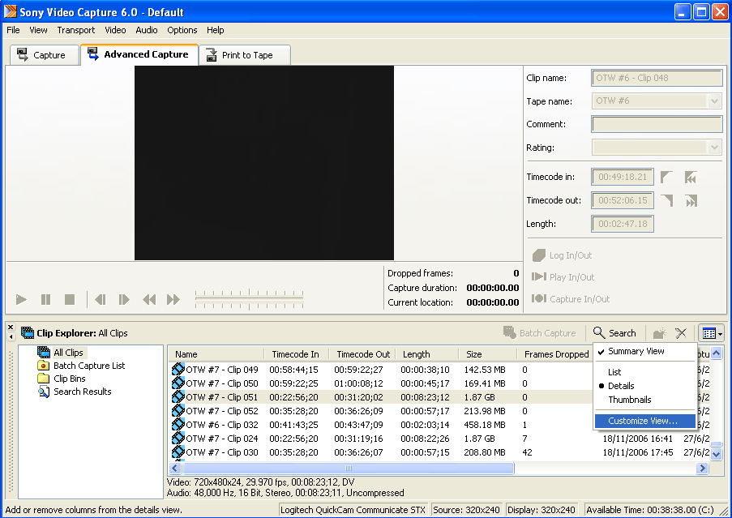732x518 pixels.
Task: Switch to the Print to Tape tab
Action: (246, 55)
